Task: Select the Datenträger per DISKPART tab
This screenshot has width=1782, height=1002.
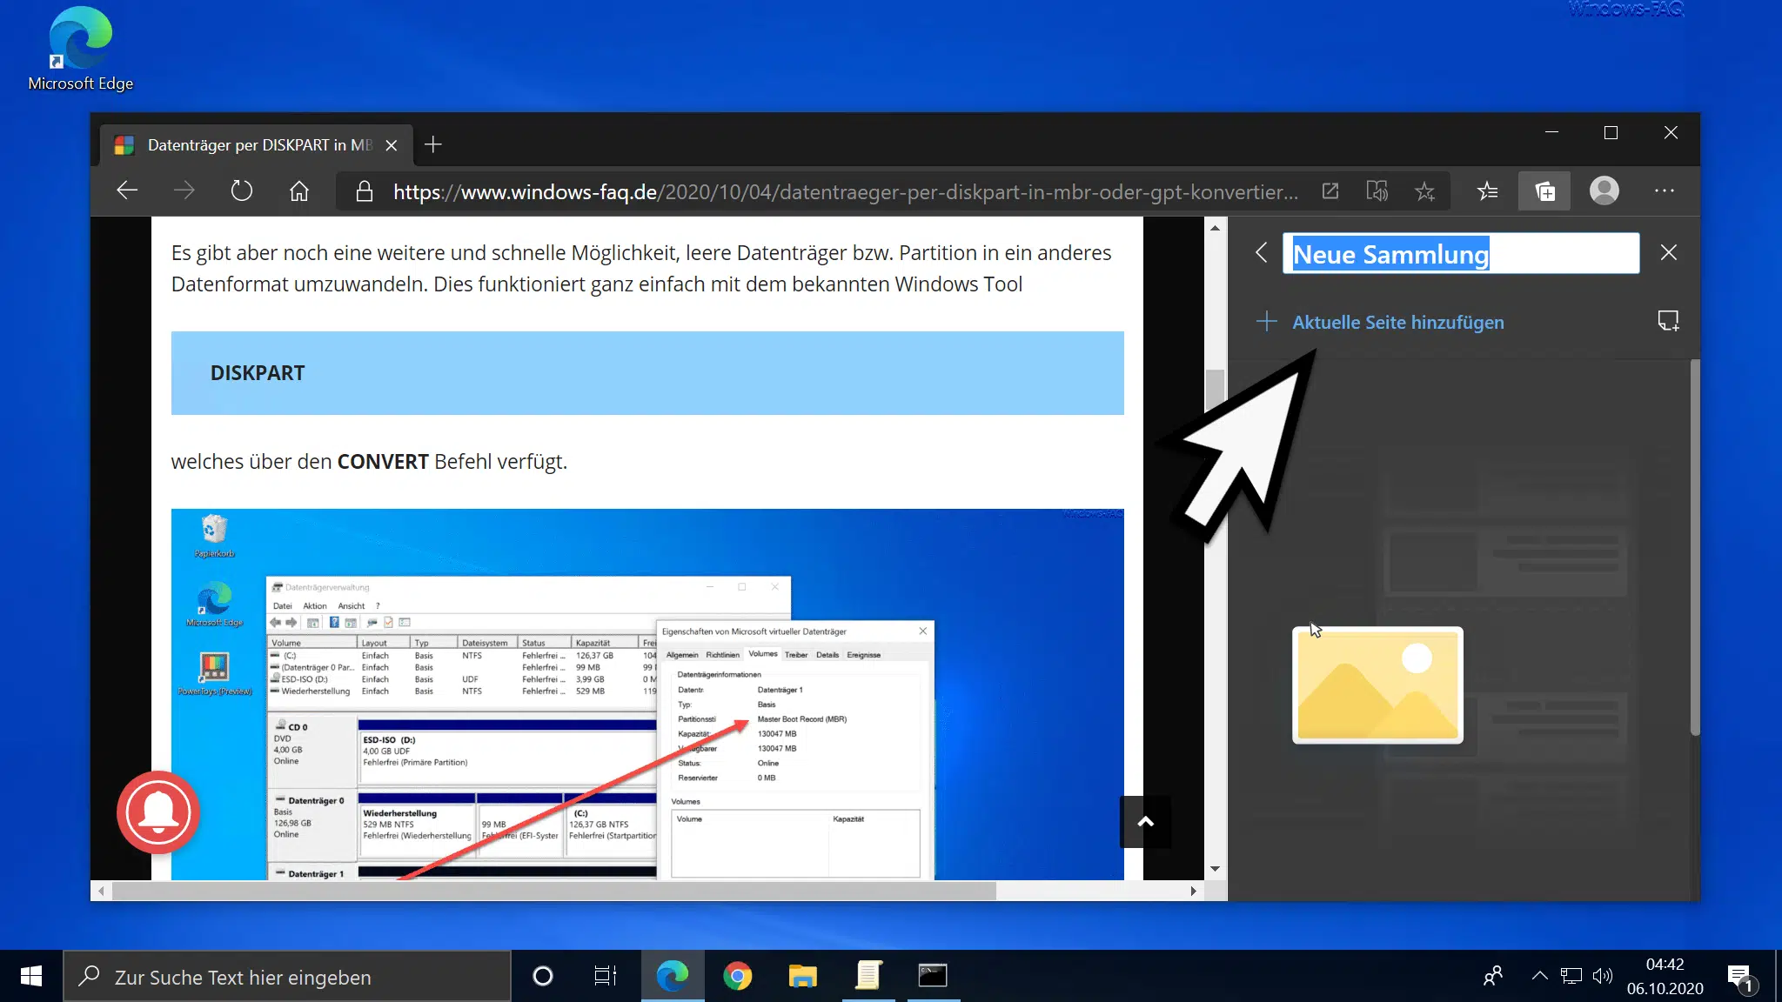Action: coord(254,145)
